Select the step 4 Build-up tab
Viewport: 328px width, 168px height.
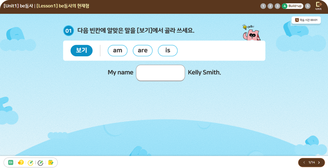[292, 6]
